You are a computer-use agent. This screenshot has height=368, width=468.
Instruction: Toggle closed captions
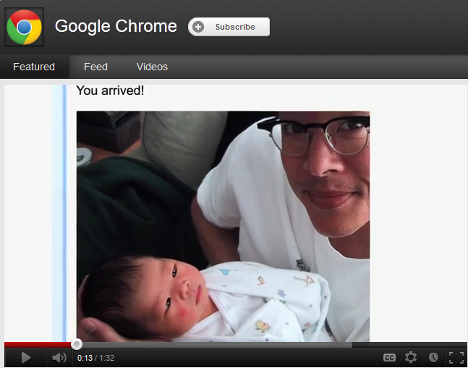[x=389, y=358]
